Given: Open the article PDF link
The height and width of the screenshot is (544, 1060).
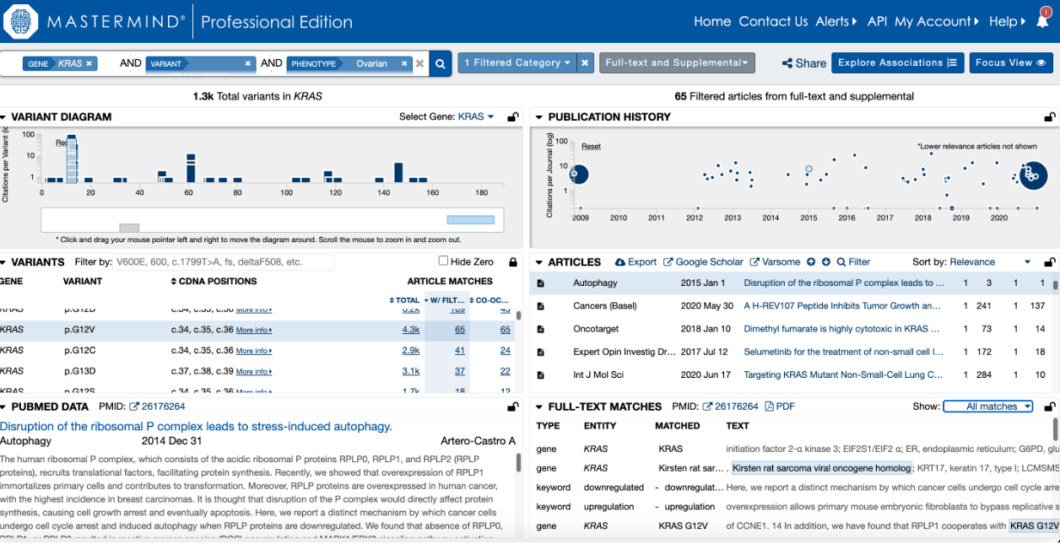Looking at the screenshot, I should (x=780, y=407).
